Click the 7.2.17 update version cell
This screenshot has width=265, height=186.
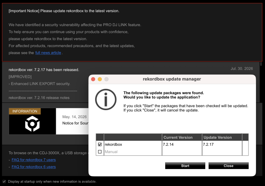(222, 144)
